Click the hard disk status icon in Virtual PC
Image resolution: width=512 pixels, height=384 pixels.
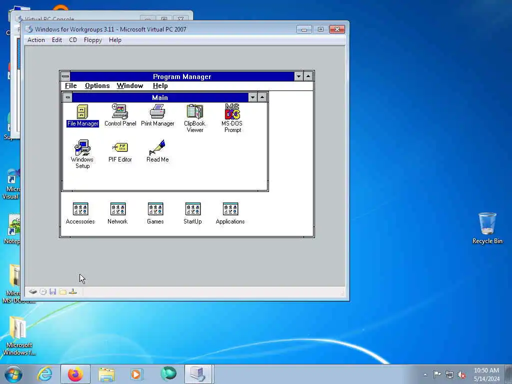point(32,291)
